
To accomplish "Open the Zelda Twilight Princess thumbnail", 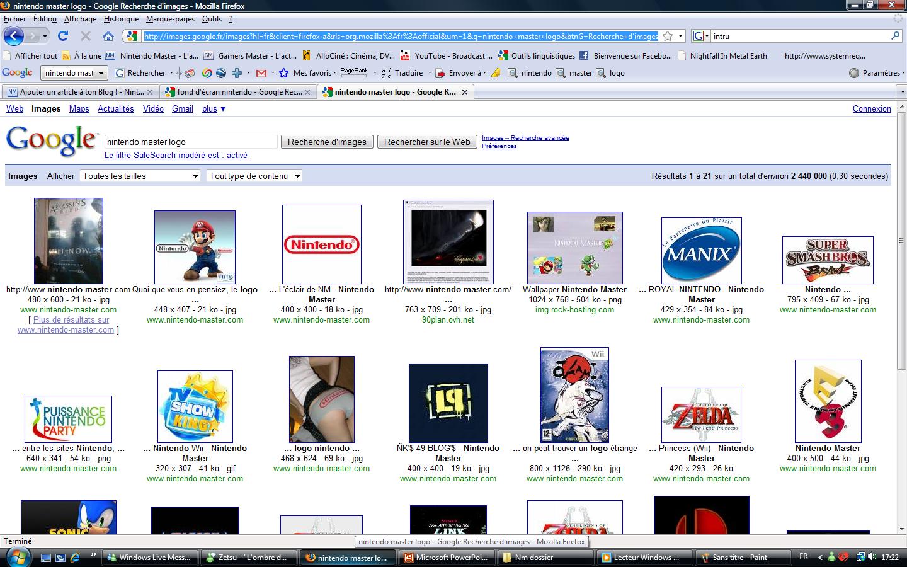I will (701, 415).
